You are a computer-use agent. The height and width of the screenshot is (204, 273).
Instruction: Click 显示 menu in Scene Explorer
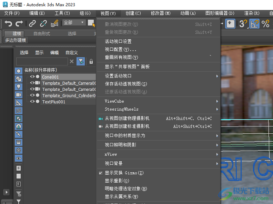click(x=39, y=53)
